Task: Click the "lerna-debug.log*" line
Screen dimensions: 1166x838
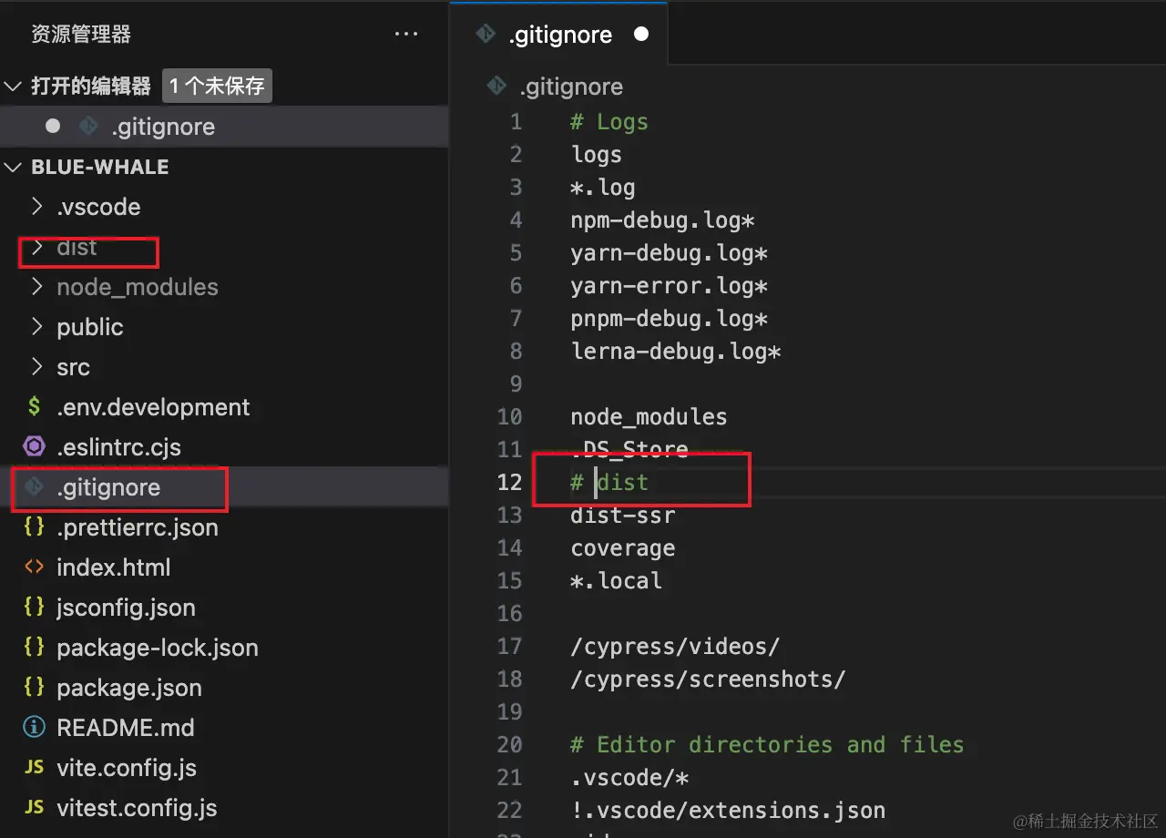Action: coord(676,352)
